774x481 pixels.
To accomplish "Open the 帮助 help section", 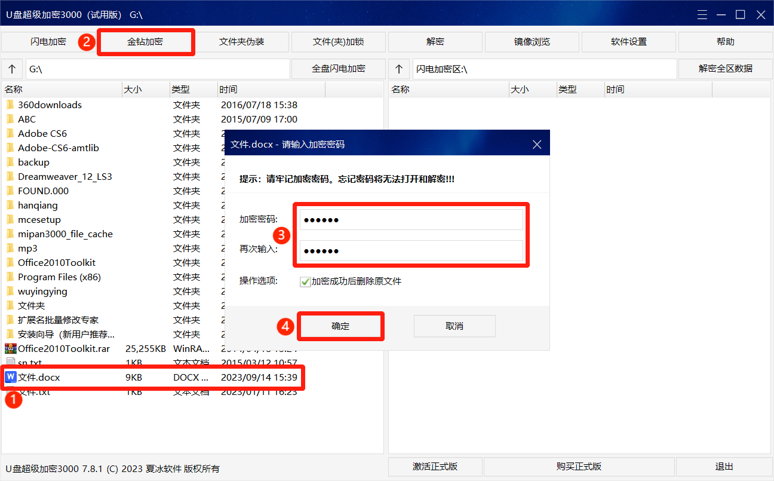I will coord(724,41).
